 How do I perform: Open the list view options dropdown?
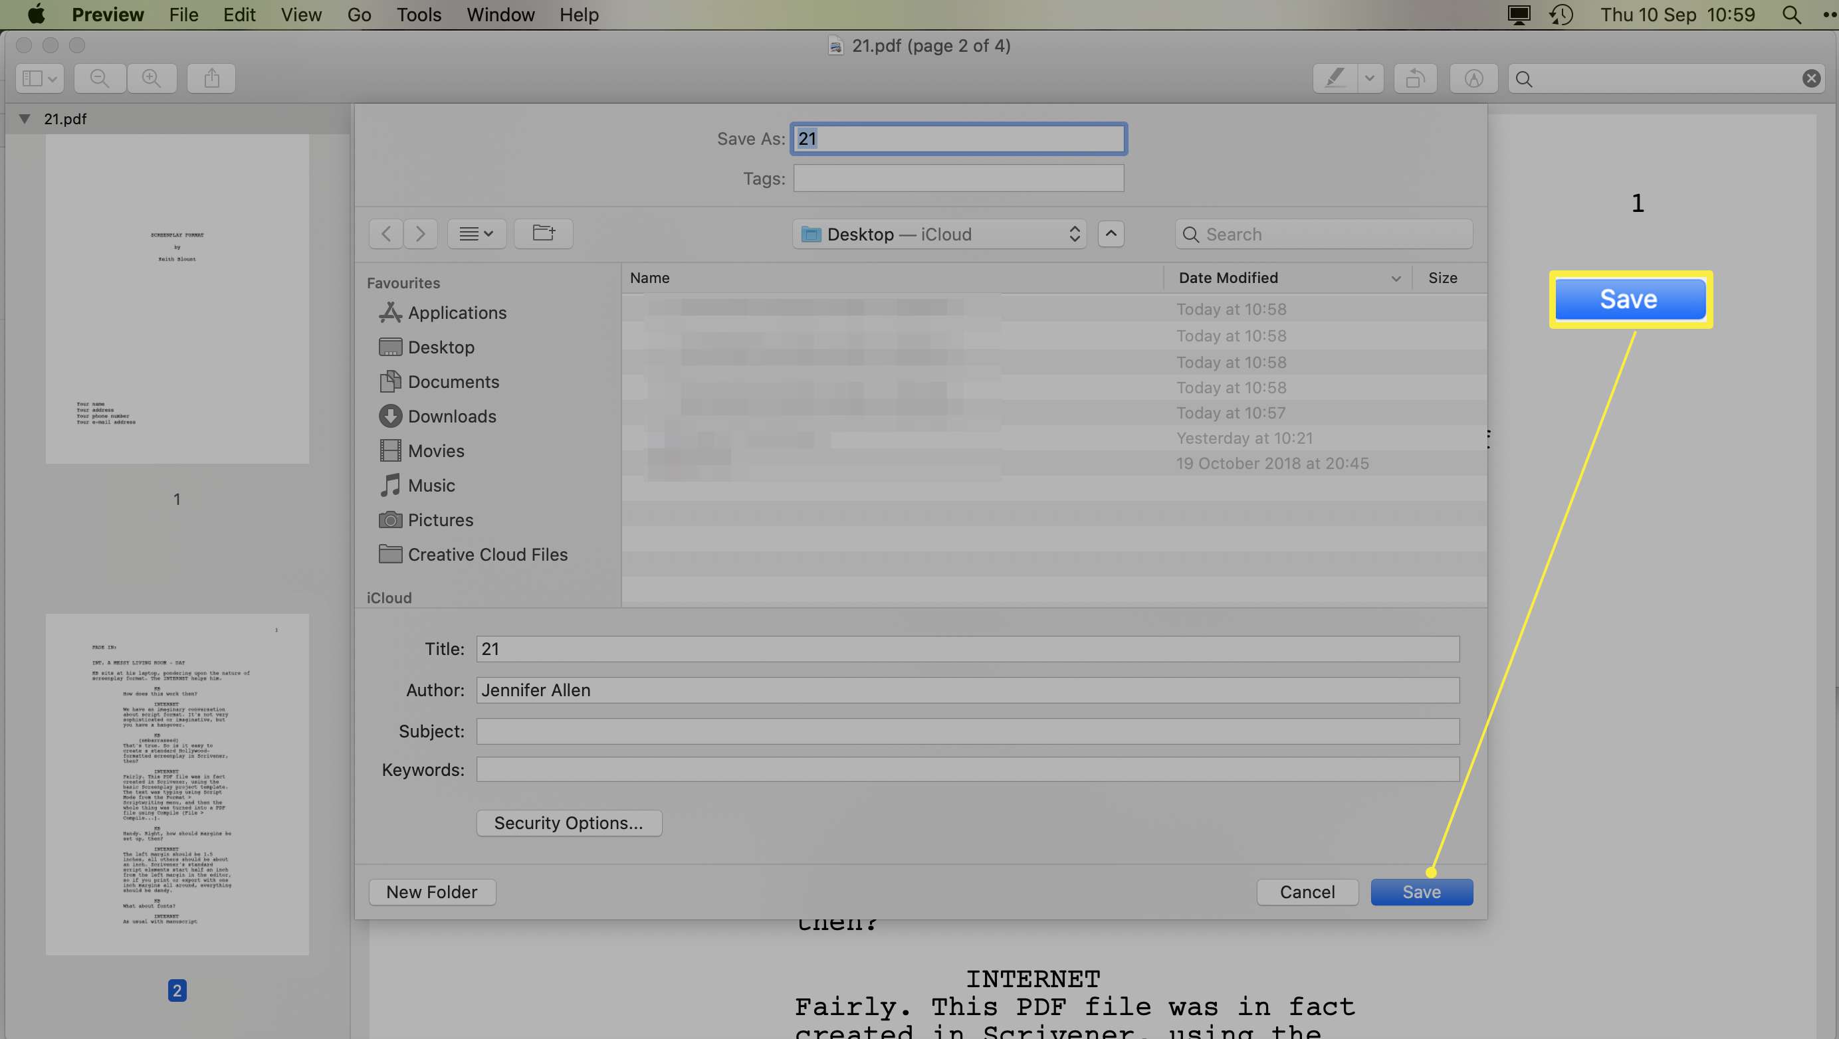[x=477, y=234]
